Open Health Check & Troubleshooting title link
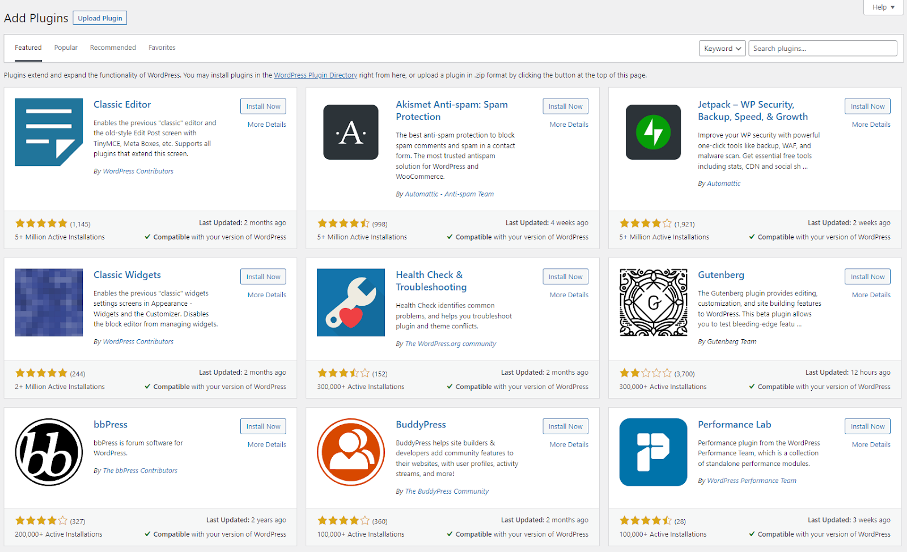 coord(431,281)
